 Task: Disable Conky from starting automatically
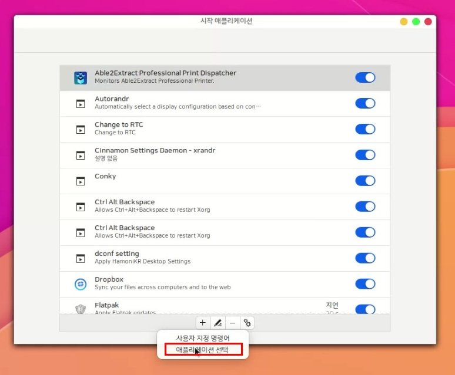tap(365, 181)
